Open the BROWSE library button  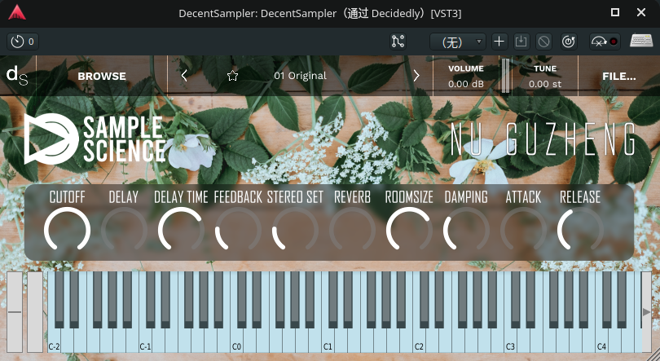tap(102, 76)
